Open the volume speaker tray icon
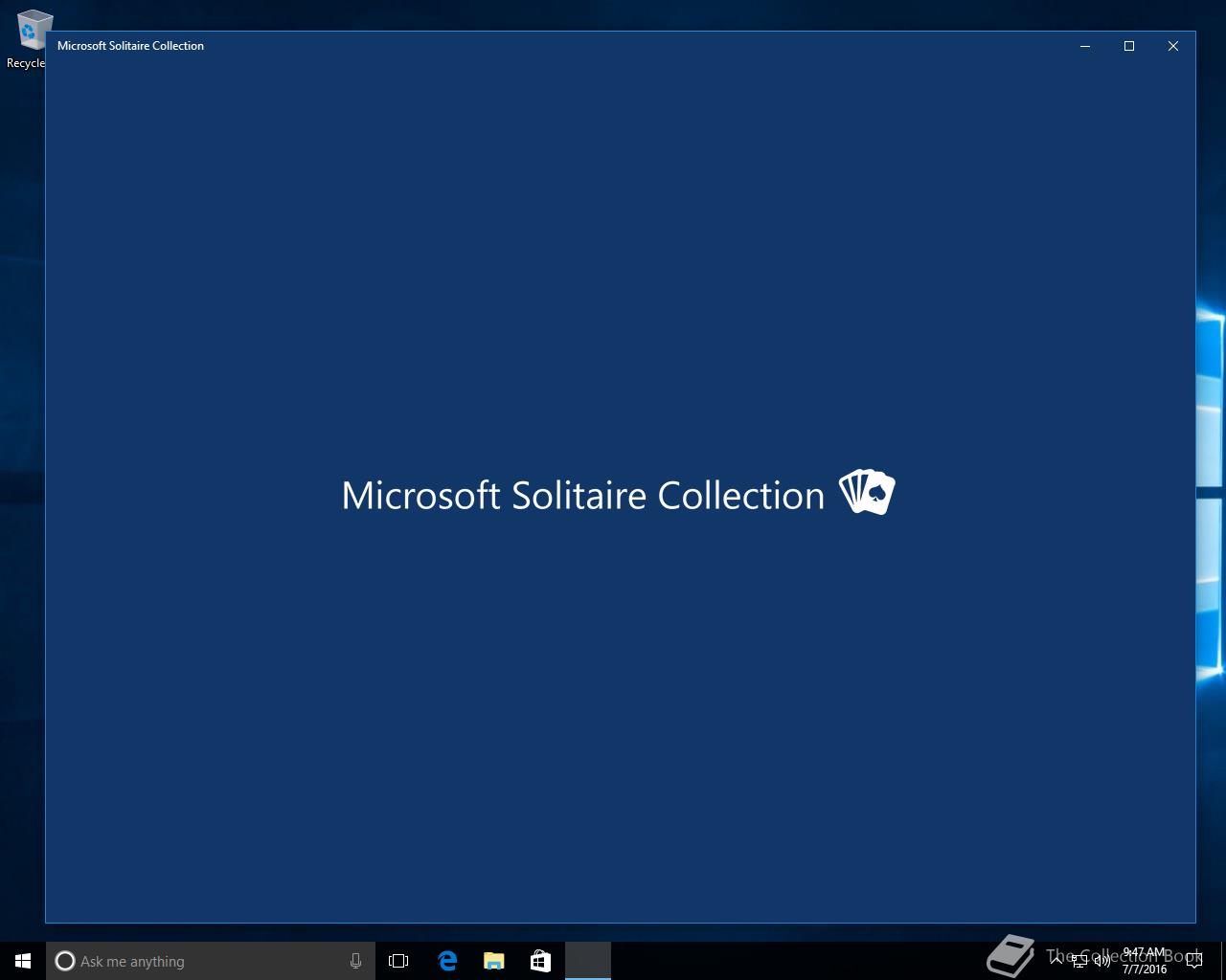Viewport: 1226px width, 980px height. point(1102,961)
